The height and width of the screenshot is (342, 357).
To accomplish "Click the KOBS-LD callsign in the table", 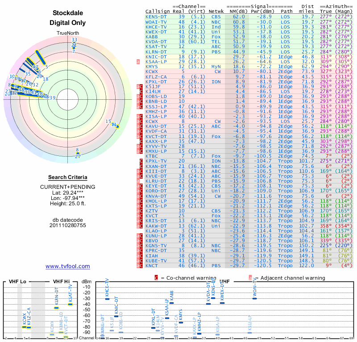I will coord(156,96).
